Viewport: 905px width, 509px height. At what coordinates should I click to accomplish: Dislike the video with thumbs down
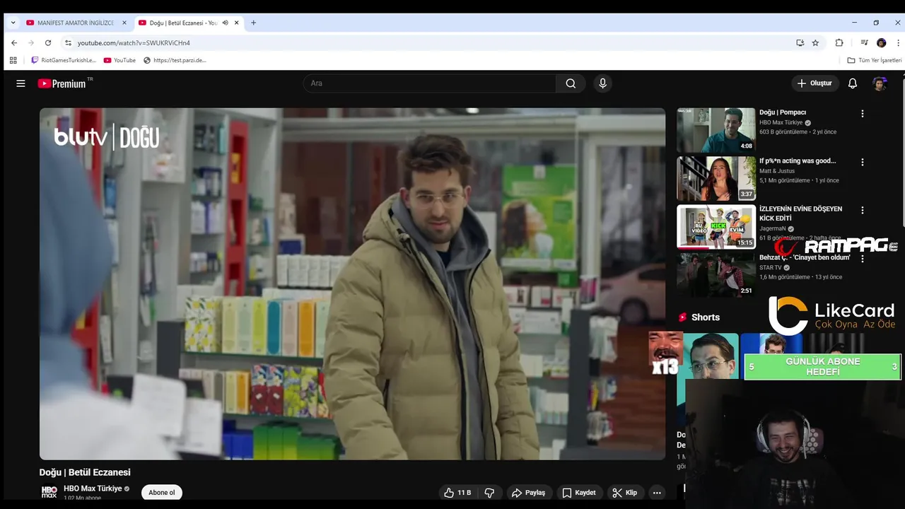tap(489, 493)
